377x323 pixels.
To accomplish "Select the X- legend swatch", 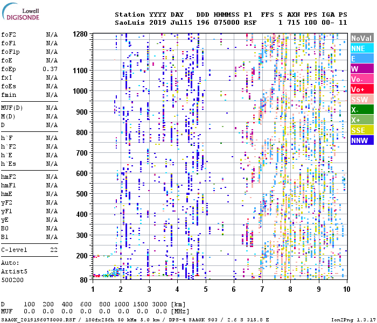I will coord(362,110).
